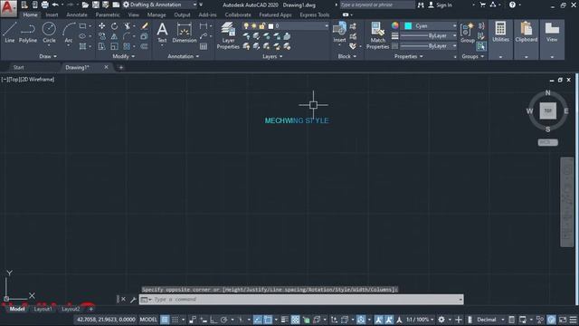Image resolution: width=579 pixels, height=326 pixels.
Task: Toggle polar tracking in status bar
Action: tap(223, 320)
